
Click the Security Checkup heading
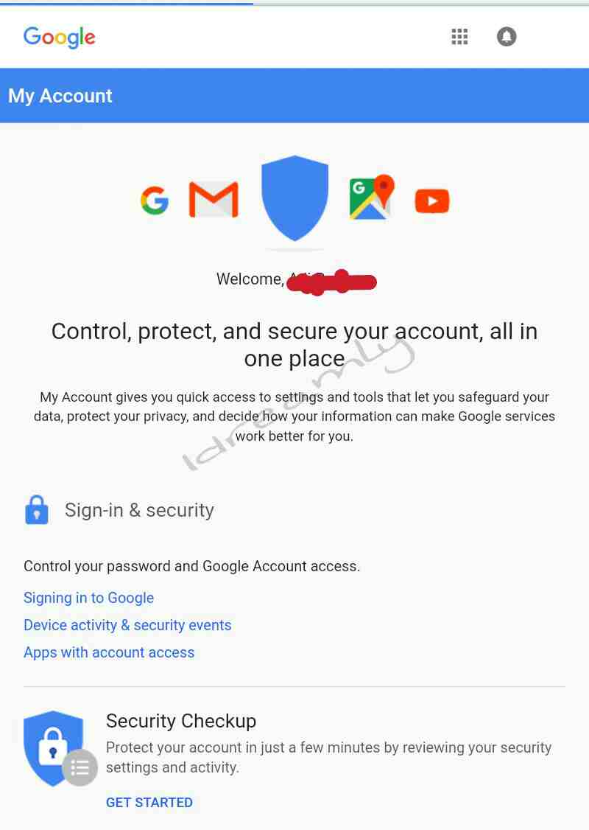point(181,721)
